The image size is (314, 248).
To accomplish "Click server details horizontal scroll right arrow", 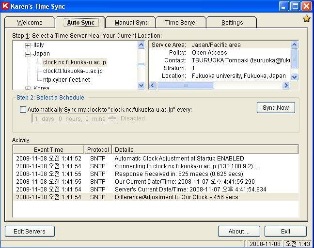I will pos(286,86).
